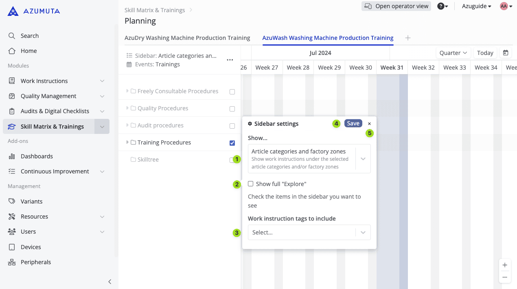The width and height of the screenshot is (517, 289).
Task: Open the Devices management page
Action: [x=31, y=247]
